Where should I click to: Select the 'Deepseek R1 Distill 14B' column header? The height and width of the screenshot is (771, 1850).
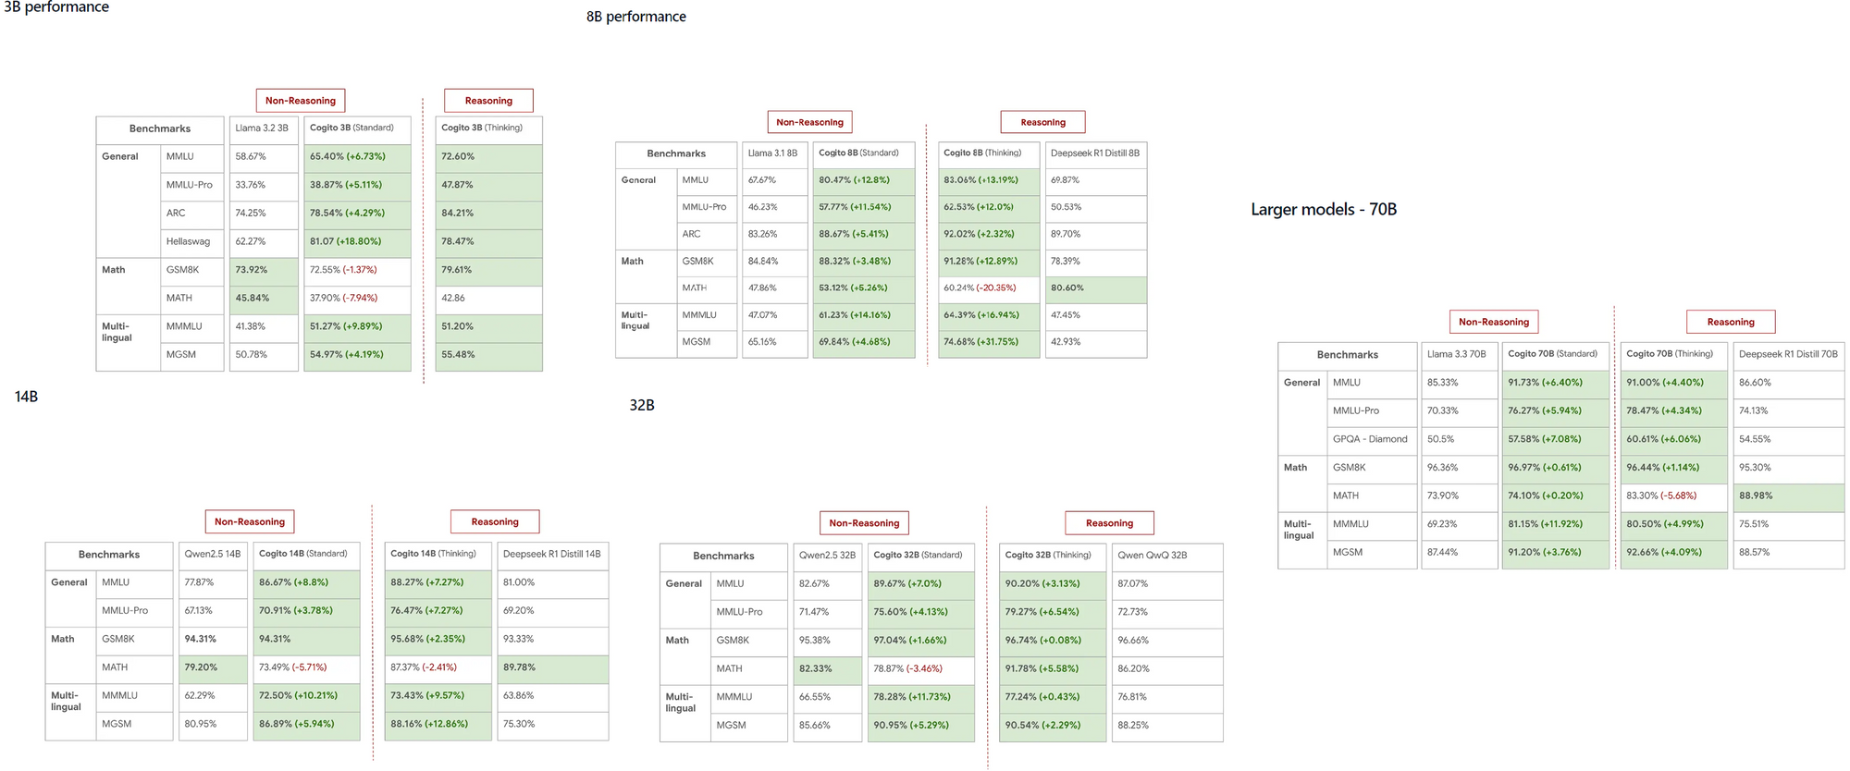tap(553, 555)
